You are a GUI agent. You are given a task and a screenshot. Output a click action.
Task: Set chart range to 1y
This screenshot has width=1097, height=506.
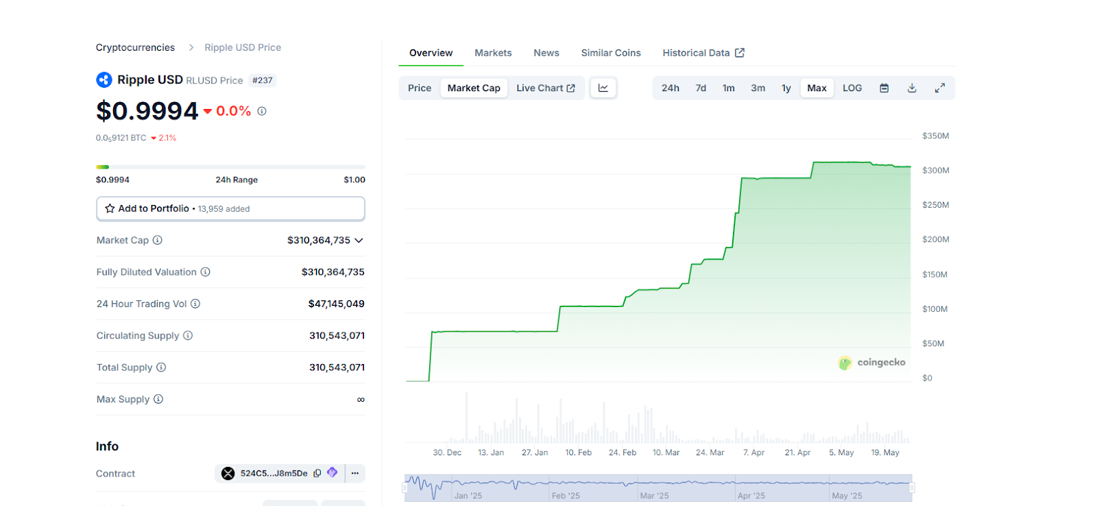click(786, 88)
